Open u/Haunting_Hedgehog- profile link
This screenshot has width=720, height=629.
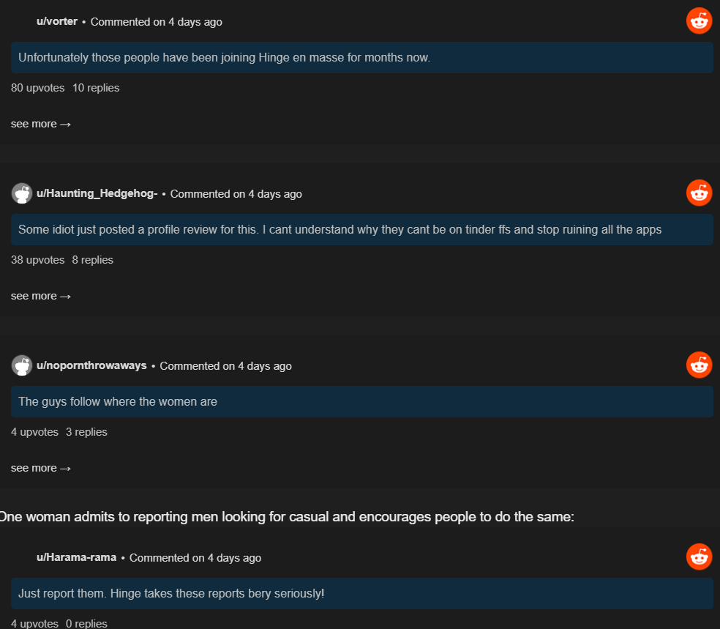pos(97,193)
